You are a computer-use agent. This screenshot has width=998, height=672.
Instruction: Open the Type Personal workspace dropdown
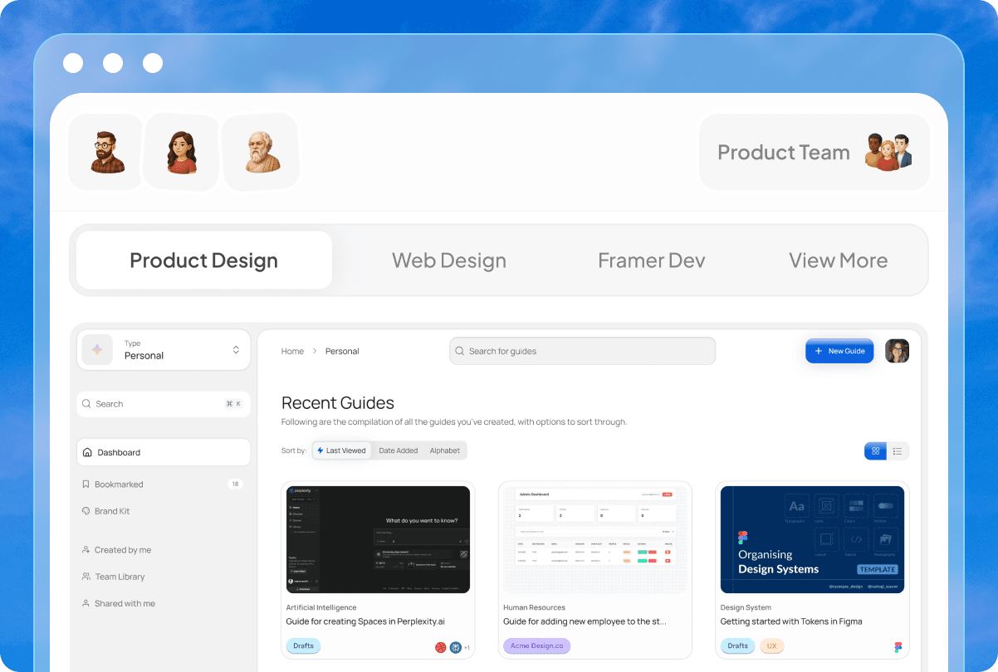pos(164,349)
